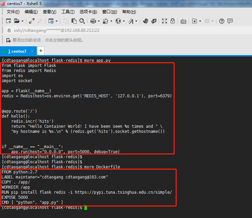Click the padlock icon in address bar
Viewport: 252px width, 218px height.
[x=9, y=30]
